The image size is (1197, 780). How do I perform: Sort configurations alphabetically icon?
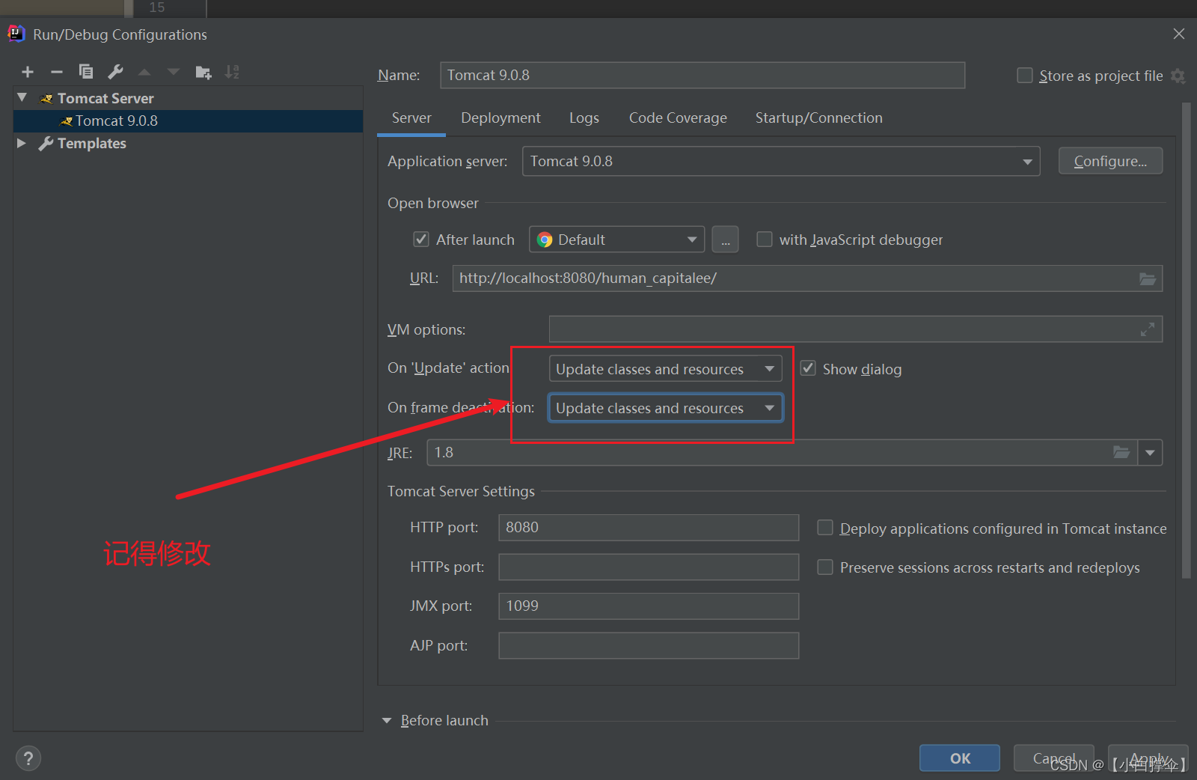pyautogui.click(x=232, y=72)
